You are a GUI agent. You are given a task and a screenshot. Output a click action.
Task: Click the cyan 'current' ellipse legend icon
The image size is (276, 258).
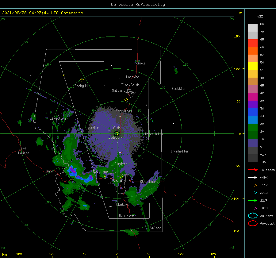click(x=253, y=216)
